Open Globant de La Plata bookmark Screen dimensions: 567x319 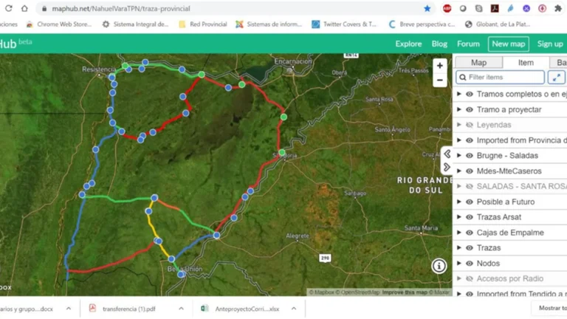498,24
